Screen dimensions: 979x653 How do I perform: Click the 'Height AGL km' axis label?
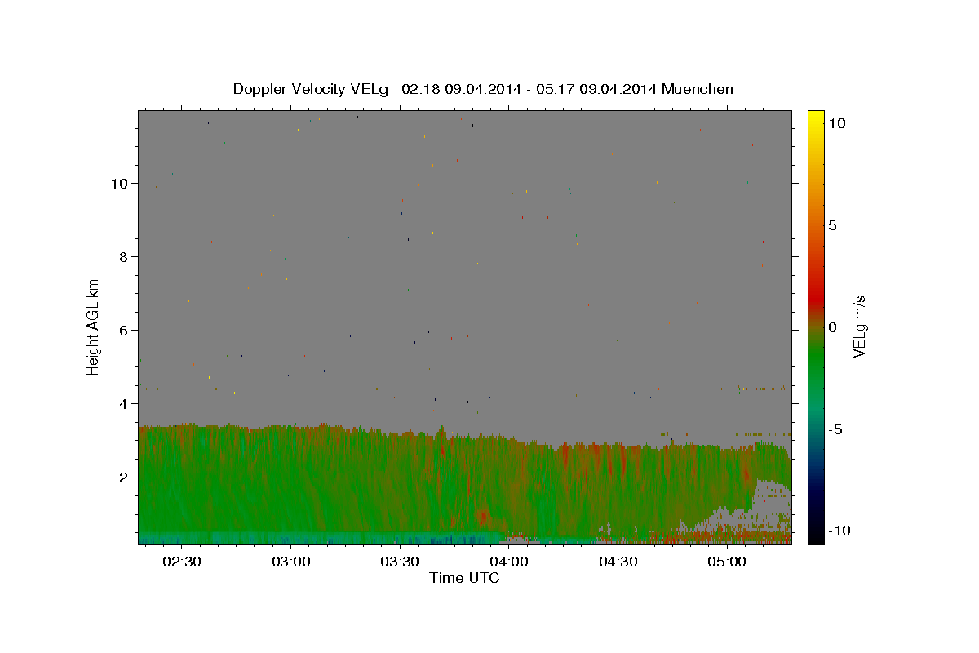click(94, 326)
